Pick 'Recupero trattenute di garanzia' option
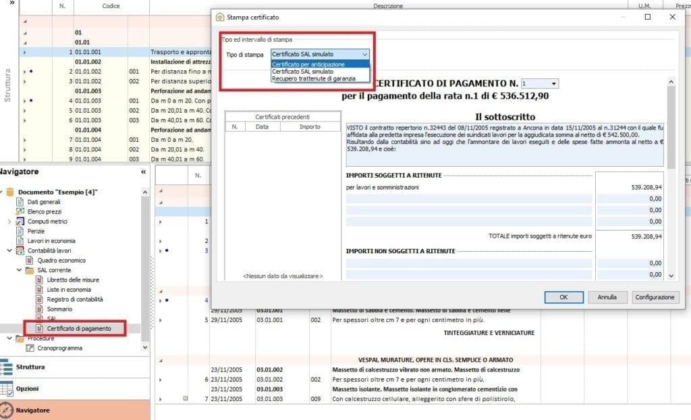Image resolution: width=691 pixels, height=420 pixels. pyautogui.click(x=320, y=78)
